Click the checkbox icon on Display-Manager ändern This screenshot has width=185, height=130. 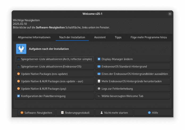(x=99, y=59)
